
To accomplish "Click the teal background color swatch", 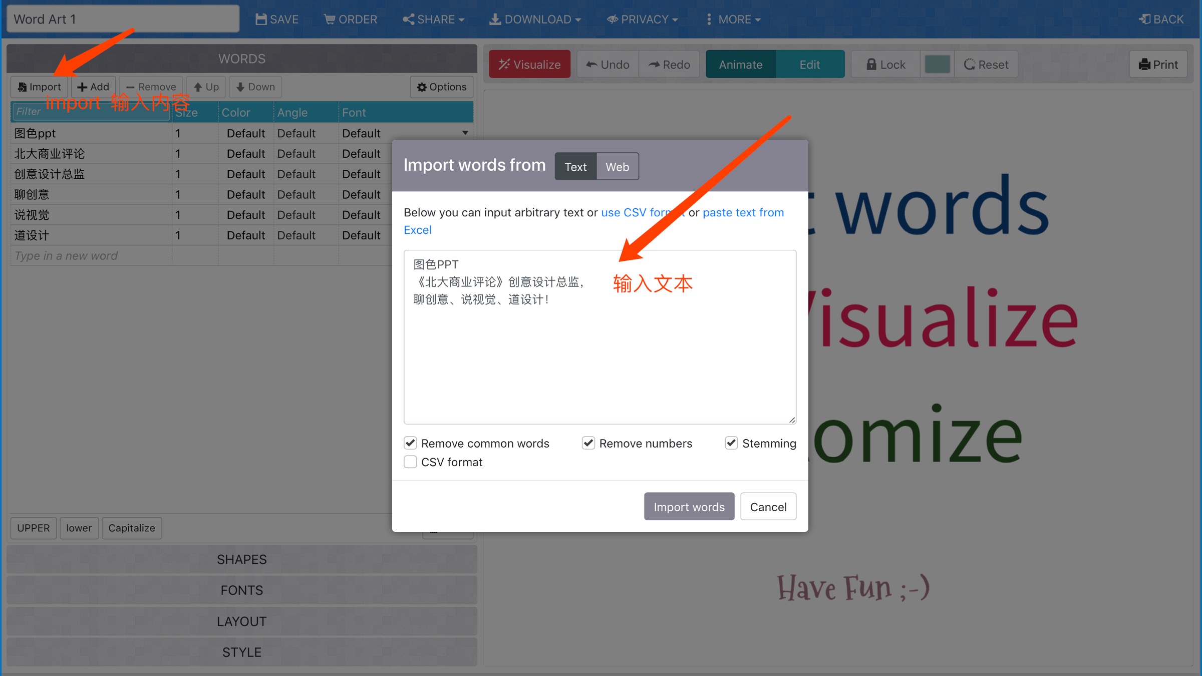I will 937,64.
